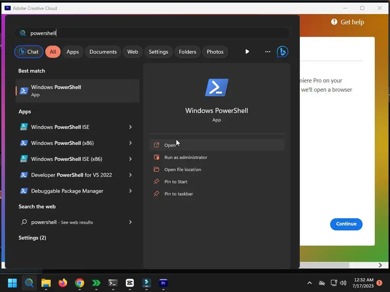
Task: Switch to the Chat filter tab
Action: coord(29,52)
